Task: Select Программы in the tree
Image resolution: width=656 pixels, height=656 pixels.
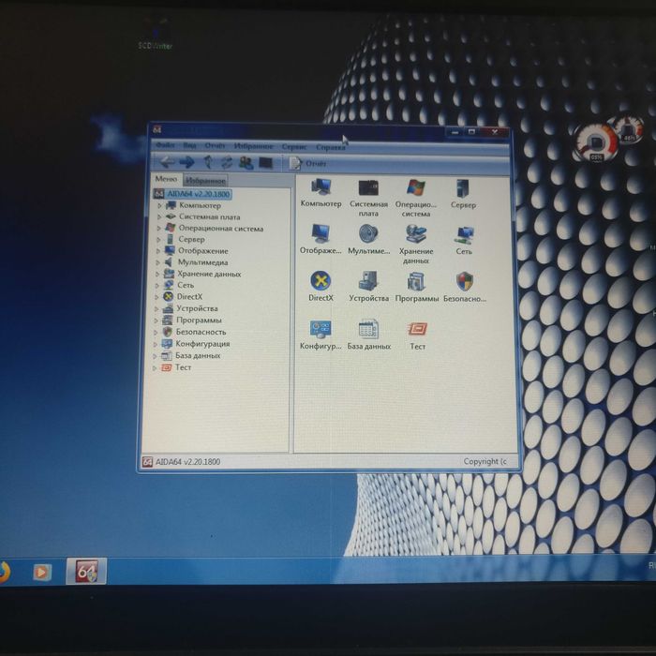Action: tap(199, 321)
